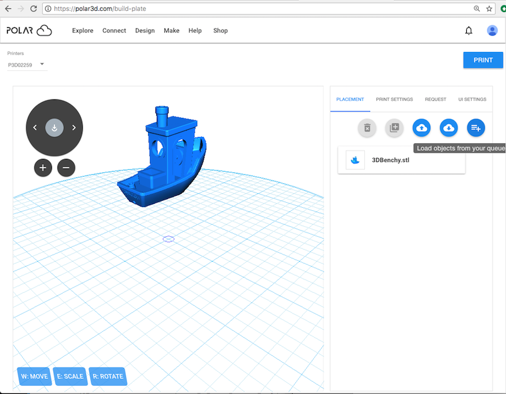The image size is (506, 394).
Task: Switch to the Request tab
Action: (435, 99)
